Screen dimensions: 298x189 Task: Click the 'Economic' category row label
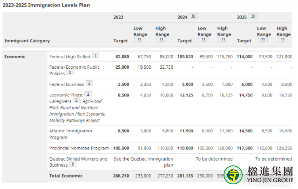click(x=15, y=57)
